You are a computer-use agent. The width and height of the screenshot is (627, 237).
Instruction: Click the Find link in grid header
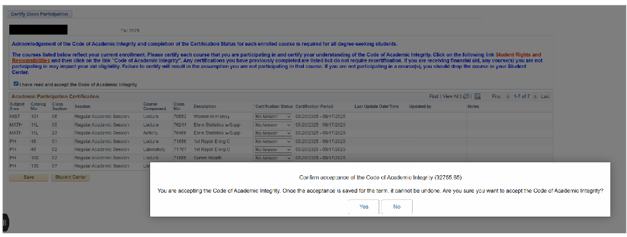pos(434,96)
